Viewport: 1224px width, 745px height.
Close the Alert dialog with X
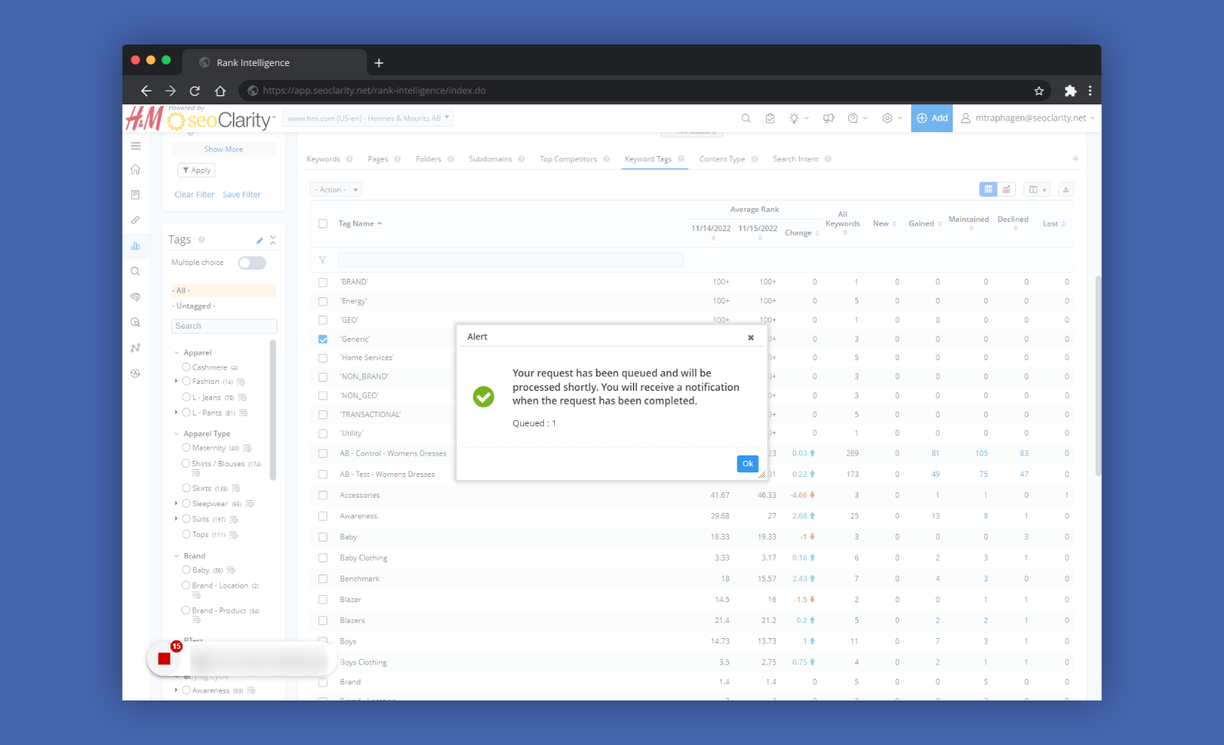point(751,337)
